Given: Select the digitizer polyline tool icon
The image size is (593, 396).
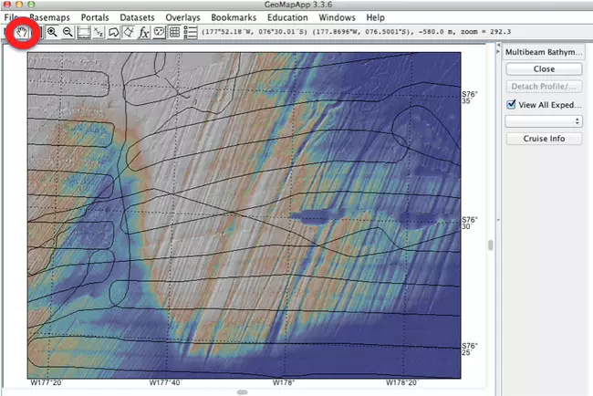Looking at the screenshot, I should pyautogui.click(x=130, y=32).
